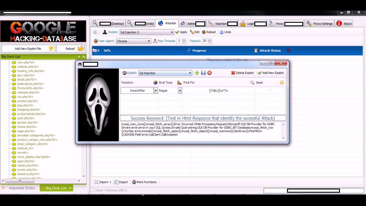
Task: Open the Max Threads stepper
Action: 184,41
